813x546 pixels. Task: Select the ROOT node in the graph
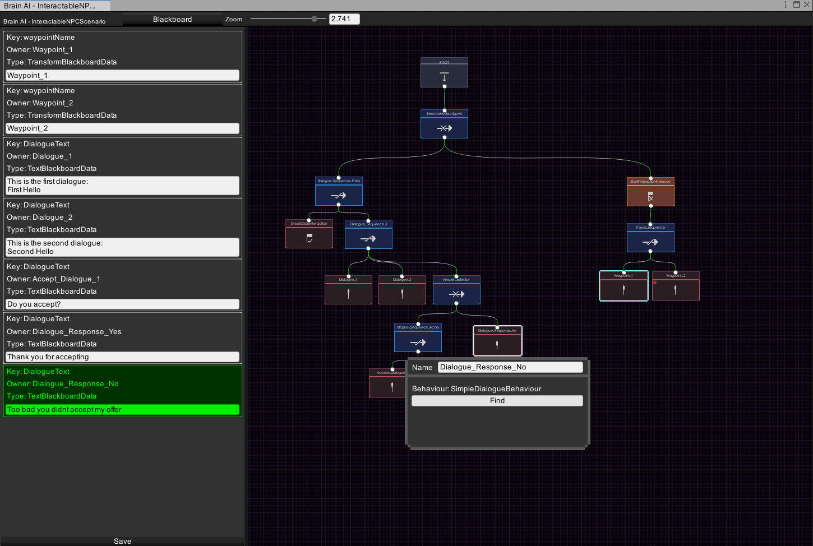tap(444, 73)
